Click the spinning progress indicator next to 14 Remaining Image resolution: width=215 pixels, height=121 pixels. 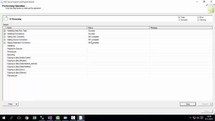(6, 19)
